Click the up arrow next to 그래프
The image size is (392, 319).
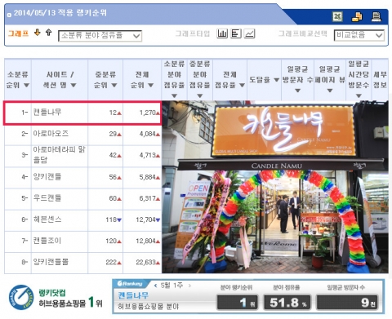(x=48, y=33)
